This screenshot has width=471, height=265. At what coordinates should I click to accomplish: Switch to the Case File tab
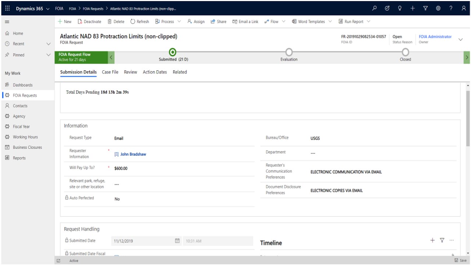coord(110,72)
